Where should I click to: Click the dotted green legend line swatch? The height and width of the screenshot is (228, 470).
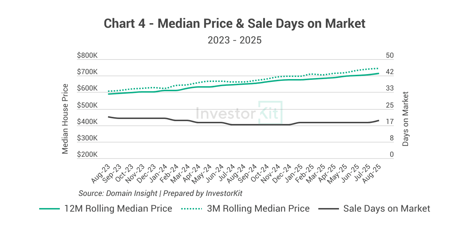point(192,209)
